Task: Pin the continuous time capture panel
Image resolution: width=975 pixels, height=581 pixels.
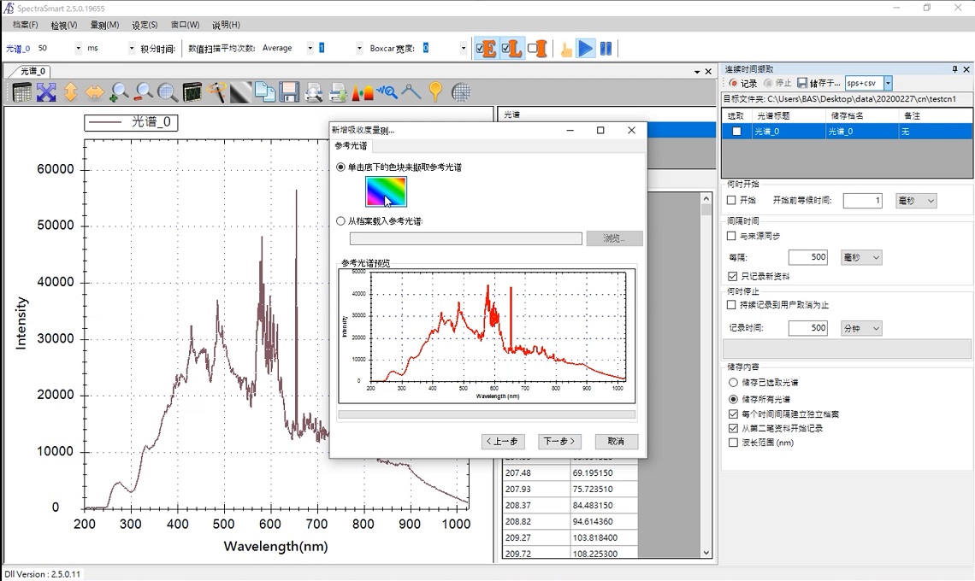Action: click(x=954, y=69)
